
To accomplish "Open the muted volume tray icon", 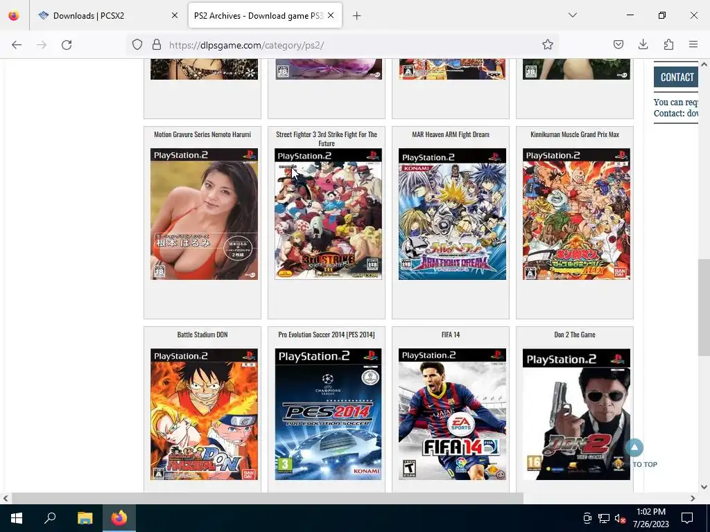I will (620, 518).
